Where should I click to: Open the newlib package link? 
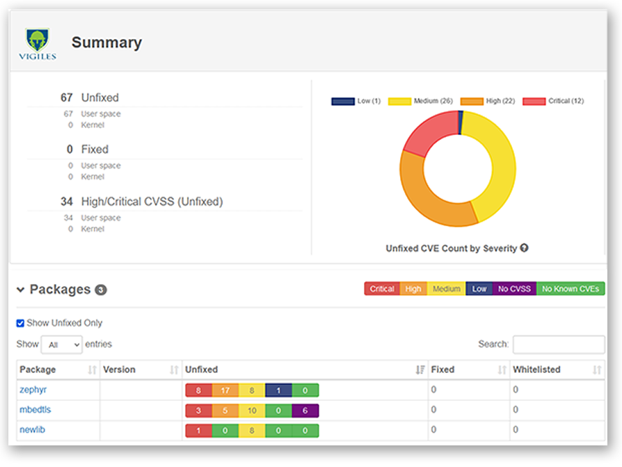point(33,429)
